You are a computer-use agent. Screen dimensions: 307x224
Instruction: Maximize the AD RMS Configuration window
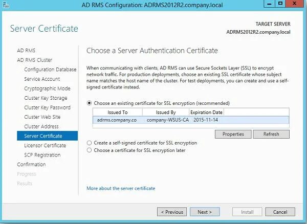tap(280, 4)
